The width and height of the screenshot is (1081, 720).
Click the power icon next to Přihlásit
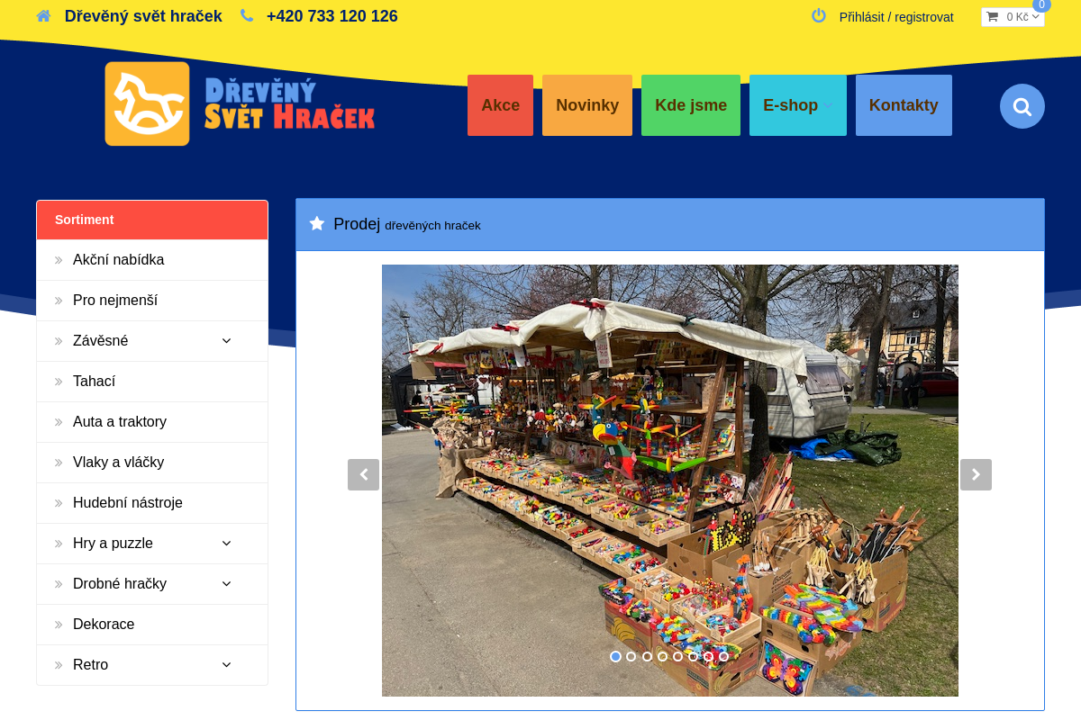click(x=818, y=16)
